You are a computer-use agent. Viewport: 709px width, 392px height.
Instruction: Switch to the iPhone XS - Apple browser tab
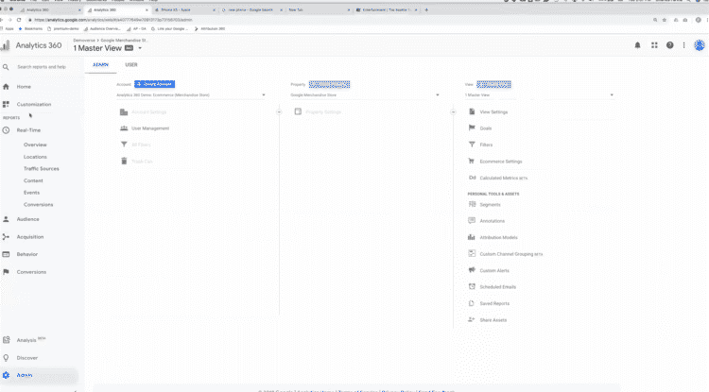coord(184,9)
